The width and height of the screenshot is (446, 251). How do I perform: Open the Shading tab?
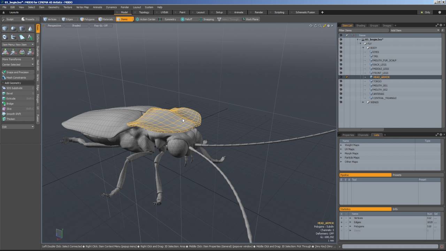point(361,25)
